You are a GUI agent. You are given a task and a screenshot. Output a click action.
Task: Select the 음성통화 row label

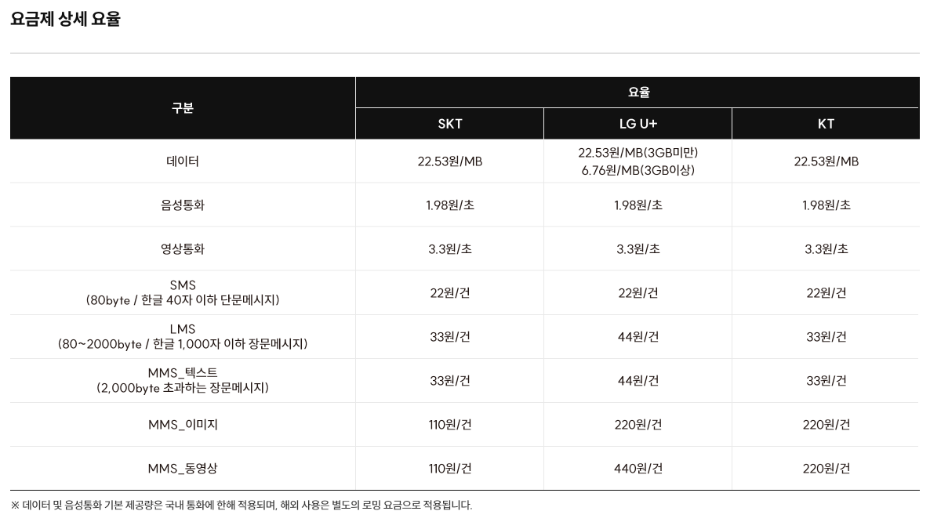coord(183,205)
